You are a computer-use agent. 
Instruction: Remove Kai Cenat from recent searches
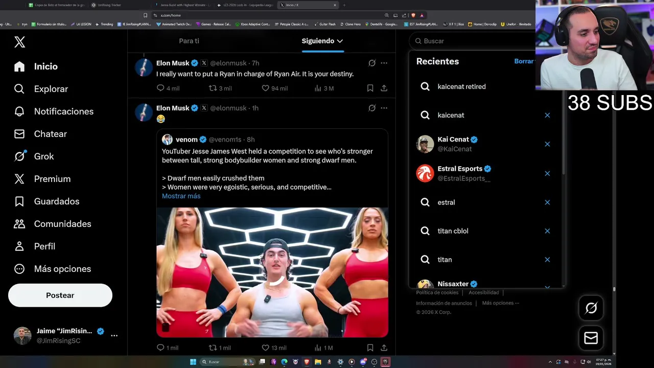click(547, 144)
